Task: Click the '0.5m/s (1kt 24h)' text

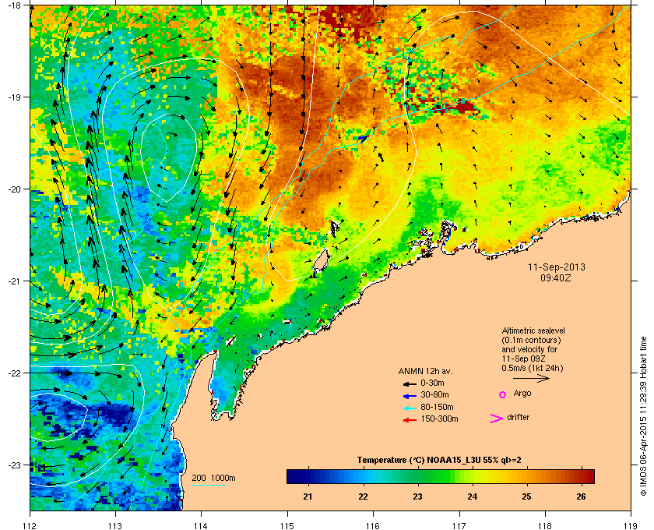Action: 533,368
